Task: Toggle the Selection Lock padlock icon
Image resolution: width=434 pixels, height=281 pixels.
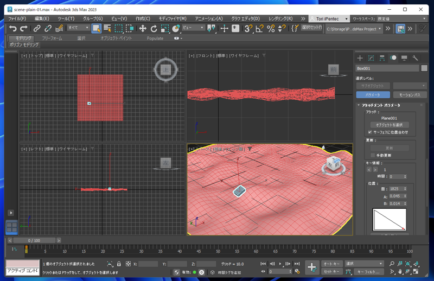Action: [119, 264]
